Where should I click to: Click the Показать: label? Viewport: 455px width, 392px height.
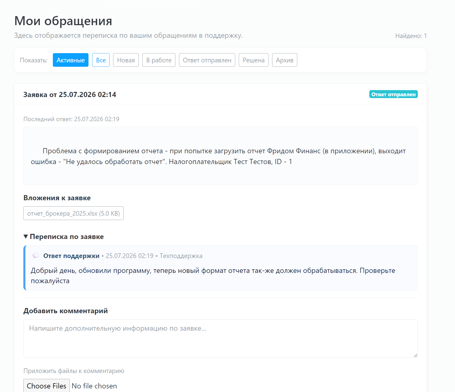point(34,60)
